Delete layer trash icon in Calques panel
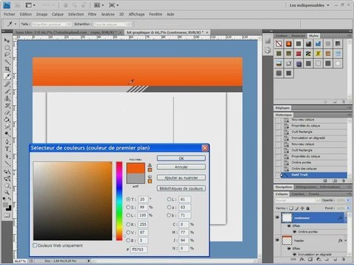This screenshot has width=354, height=265. 344,259
